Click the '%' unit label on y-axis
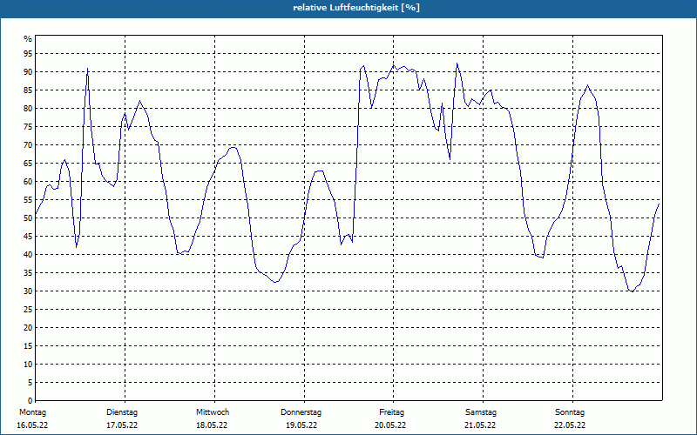 [28, 39]
